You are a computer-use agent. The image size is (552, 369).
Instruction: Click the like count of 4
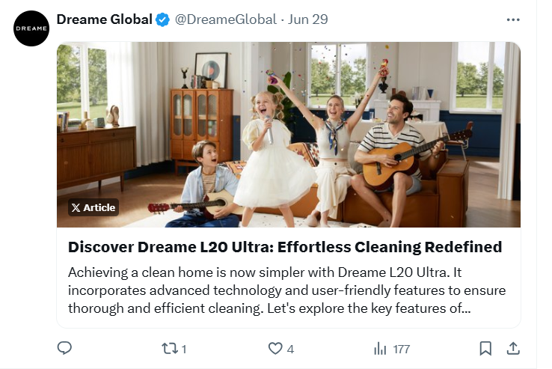pyautogui.click(x=290, y=350)
